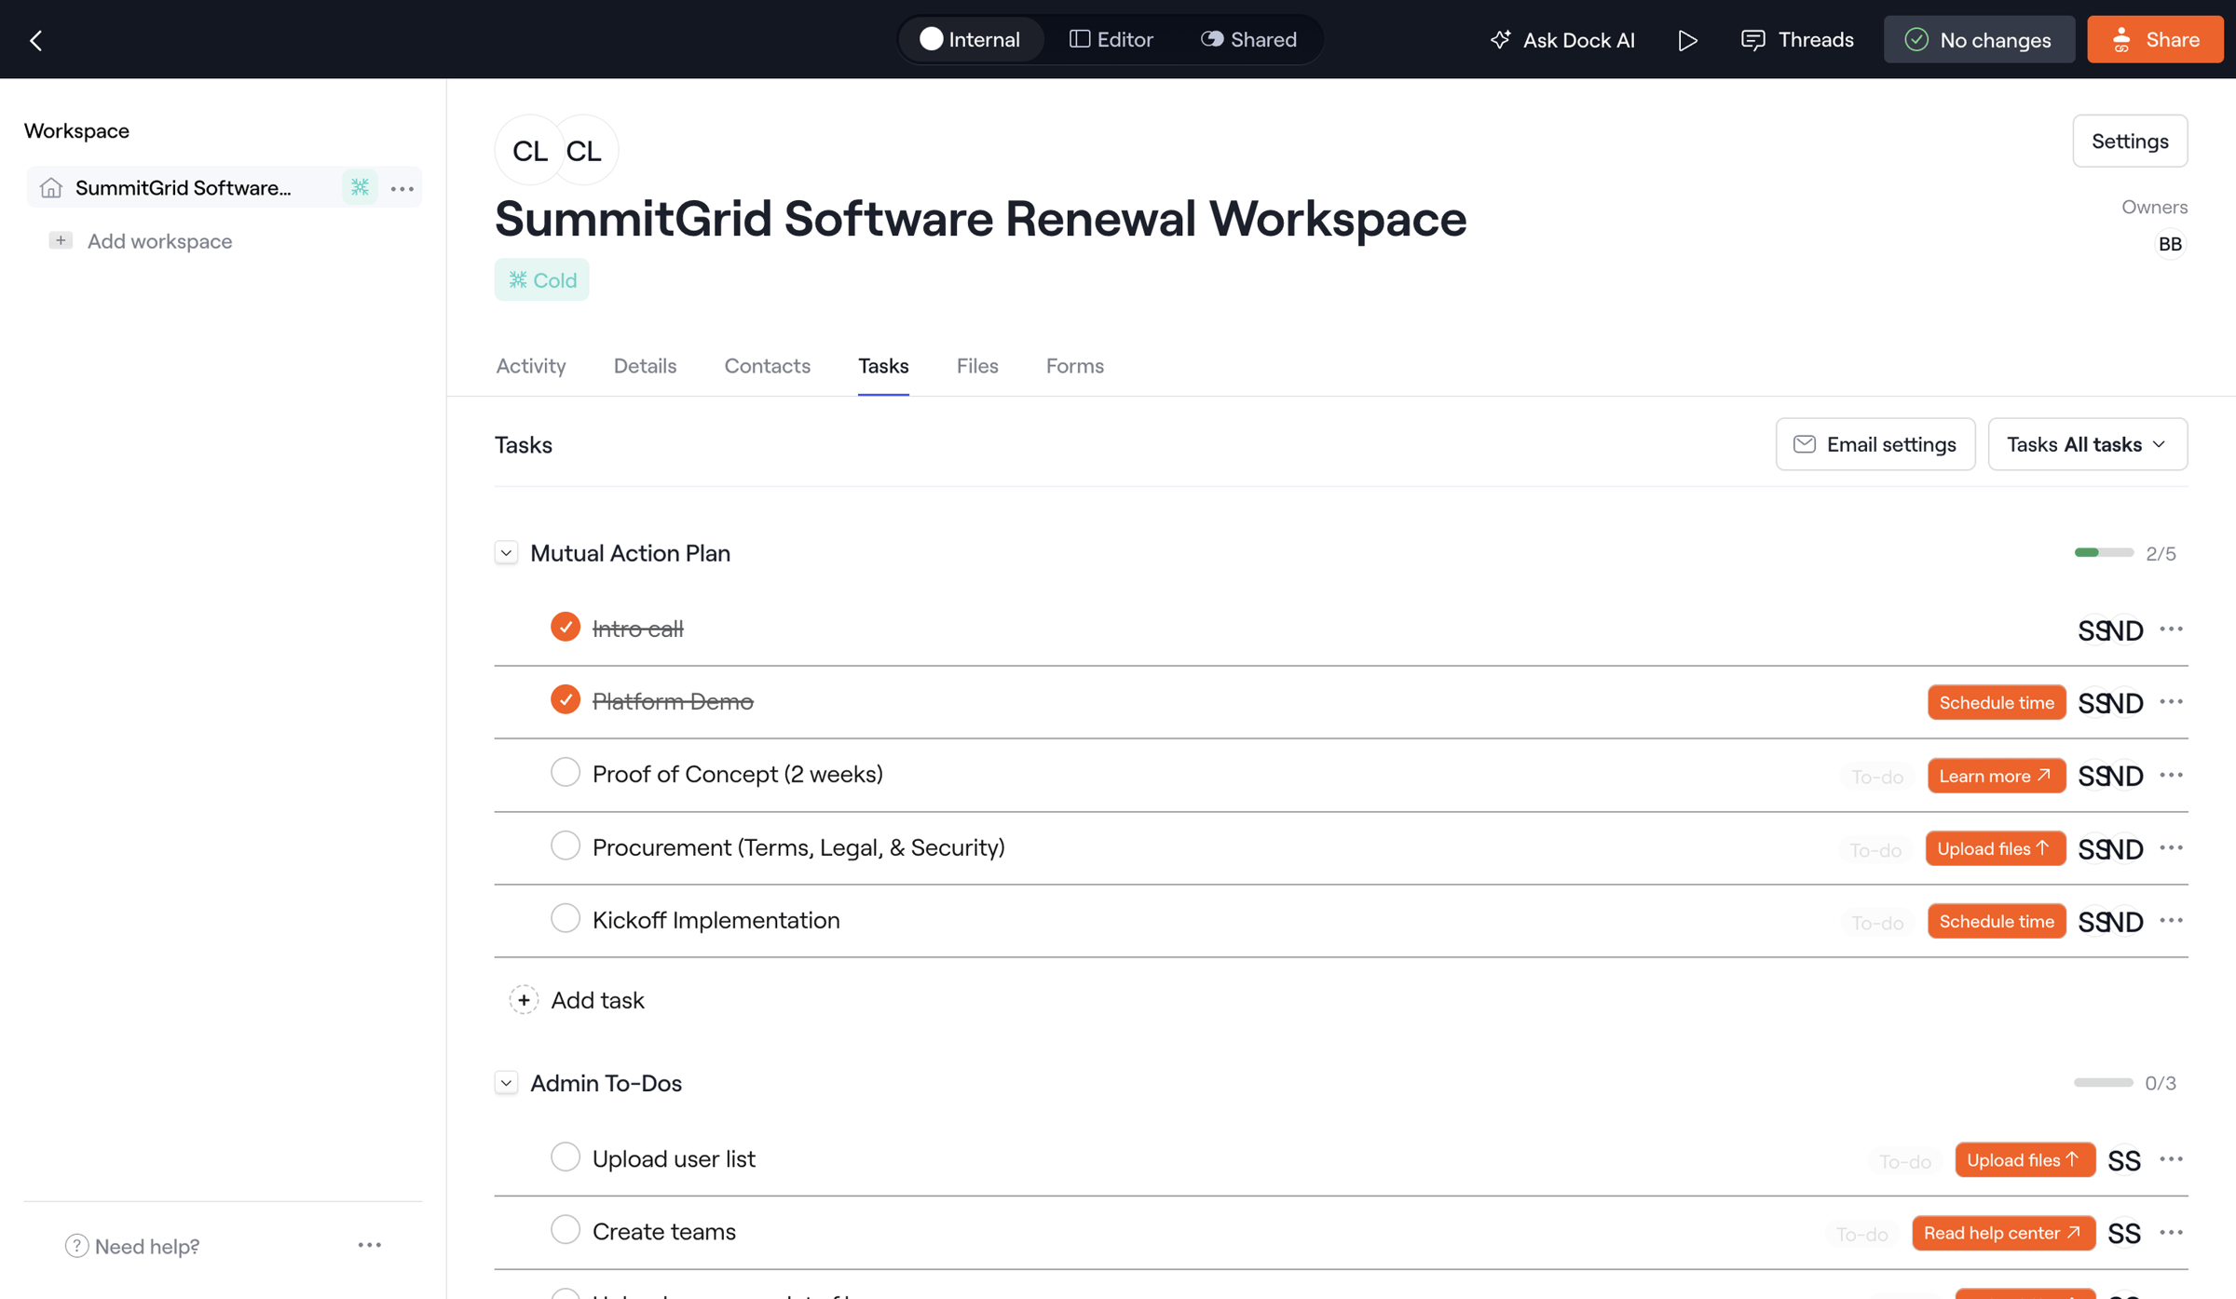
Task: Click the orange Share button
Action: click(x=2155, y=40)
